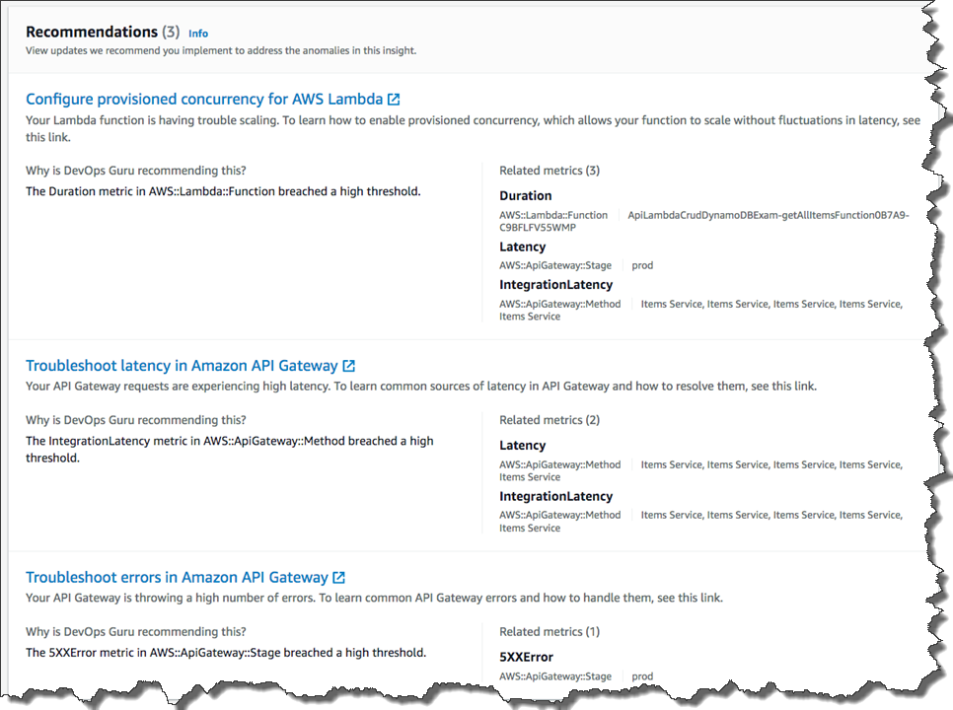Image resolution: width=953 pixels, height=710 pixels.
Task: Open the Info link beside Recommendations
Action: [198, 34]
